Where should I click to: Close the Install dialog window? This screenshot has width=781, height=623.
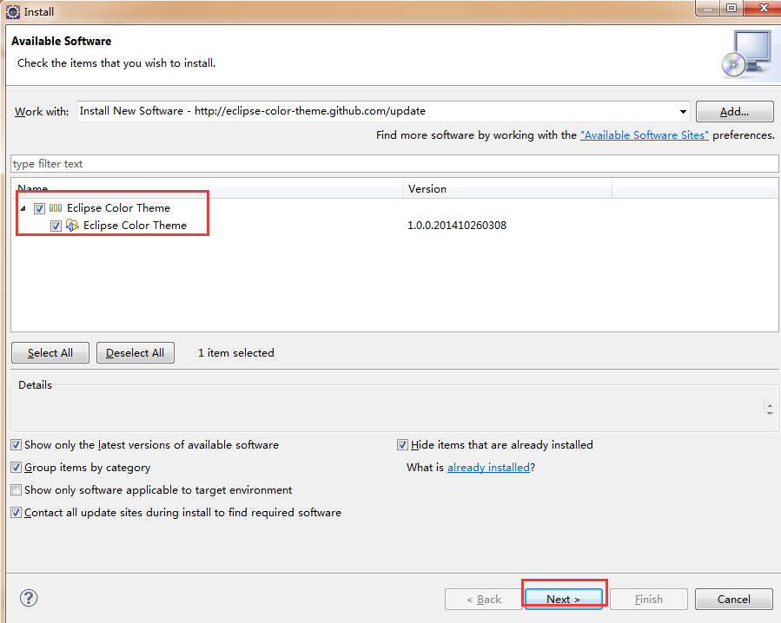762,8
